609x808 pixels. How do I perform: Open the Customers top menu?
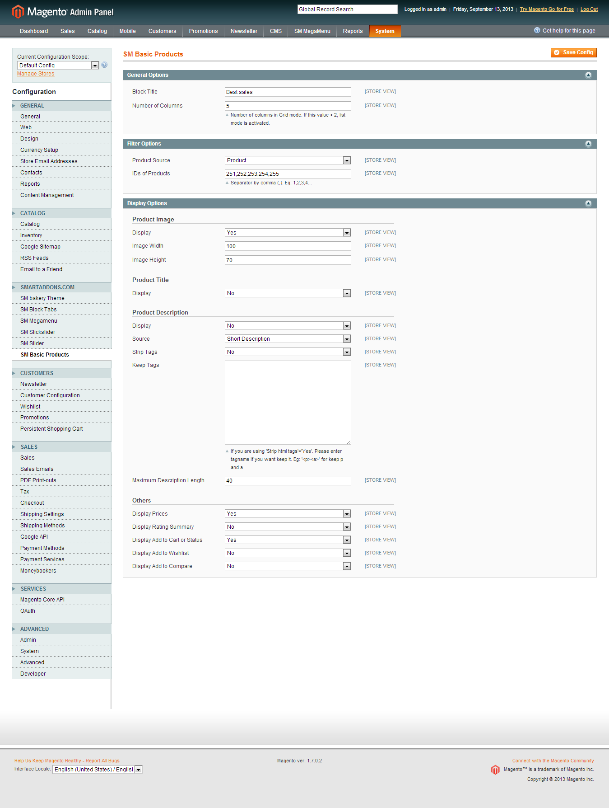pyautogui.click(x=162, y=31)
